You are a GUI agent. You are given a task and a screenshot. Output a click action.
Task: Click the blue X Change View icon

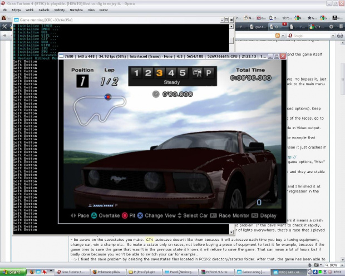140,216
